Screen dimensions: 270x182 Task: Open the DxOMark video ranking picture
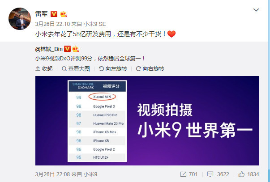(x=147, y=121)
